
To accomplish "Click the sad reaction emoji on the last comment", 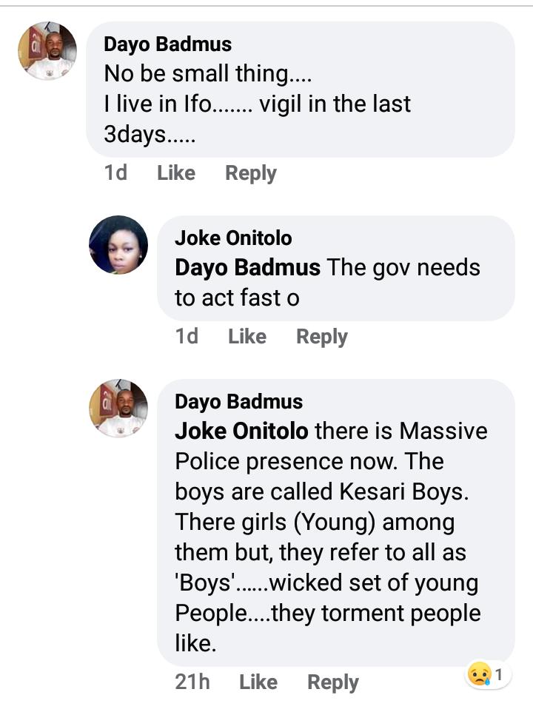I will pyautogui.click(x=480, y=674).
